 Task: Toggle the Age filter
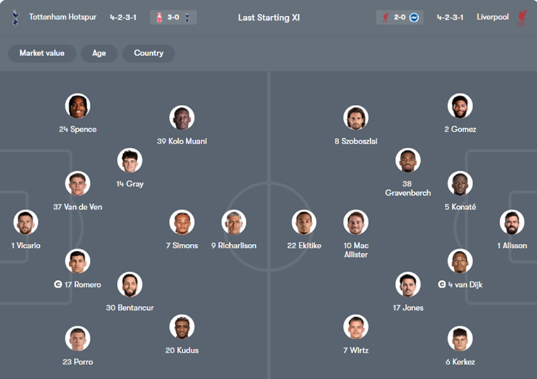[99, 53]
